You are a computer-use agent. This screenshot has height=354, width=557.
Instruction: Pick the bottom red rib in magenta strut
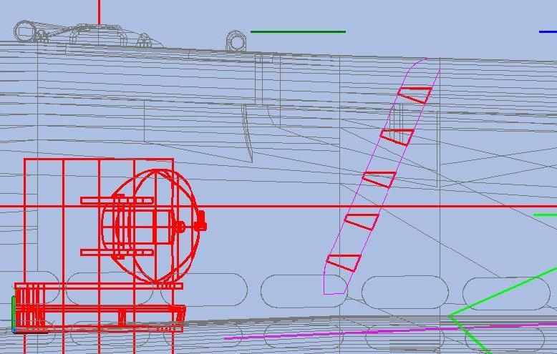(344, 262)
